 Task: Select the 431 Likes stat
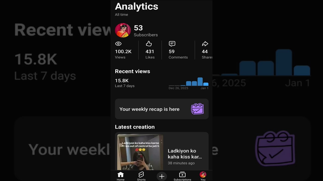tap(150, 54)
